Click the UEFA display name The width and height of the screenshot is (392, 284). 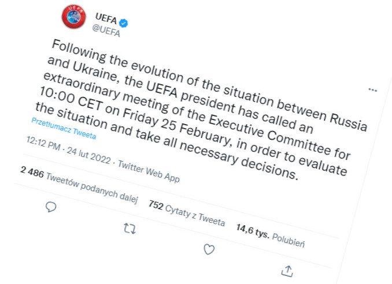[x=106, y=18]
